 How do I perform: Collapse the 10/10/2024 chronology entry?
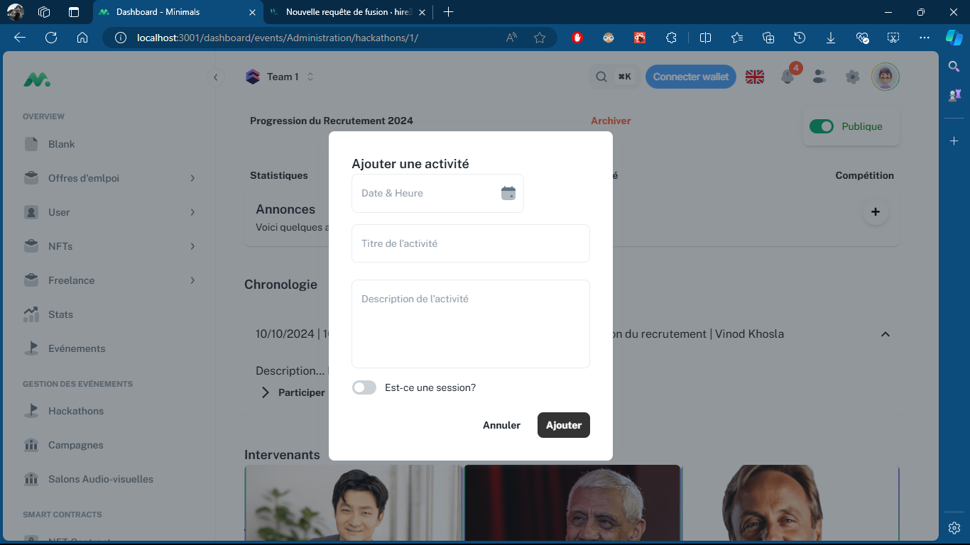coord(885,334)
